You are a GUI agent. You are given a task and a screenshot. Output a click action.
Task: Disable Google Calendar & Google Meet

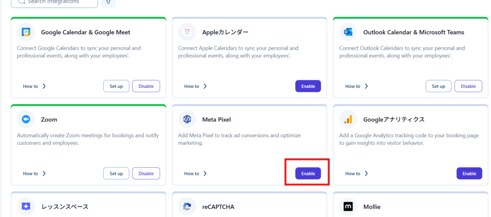pos(146,86)
